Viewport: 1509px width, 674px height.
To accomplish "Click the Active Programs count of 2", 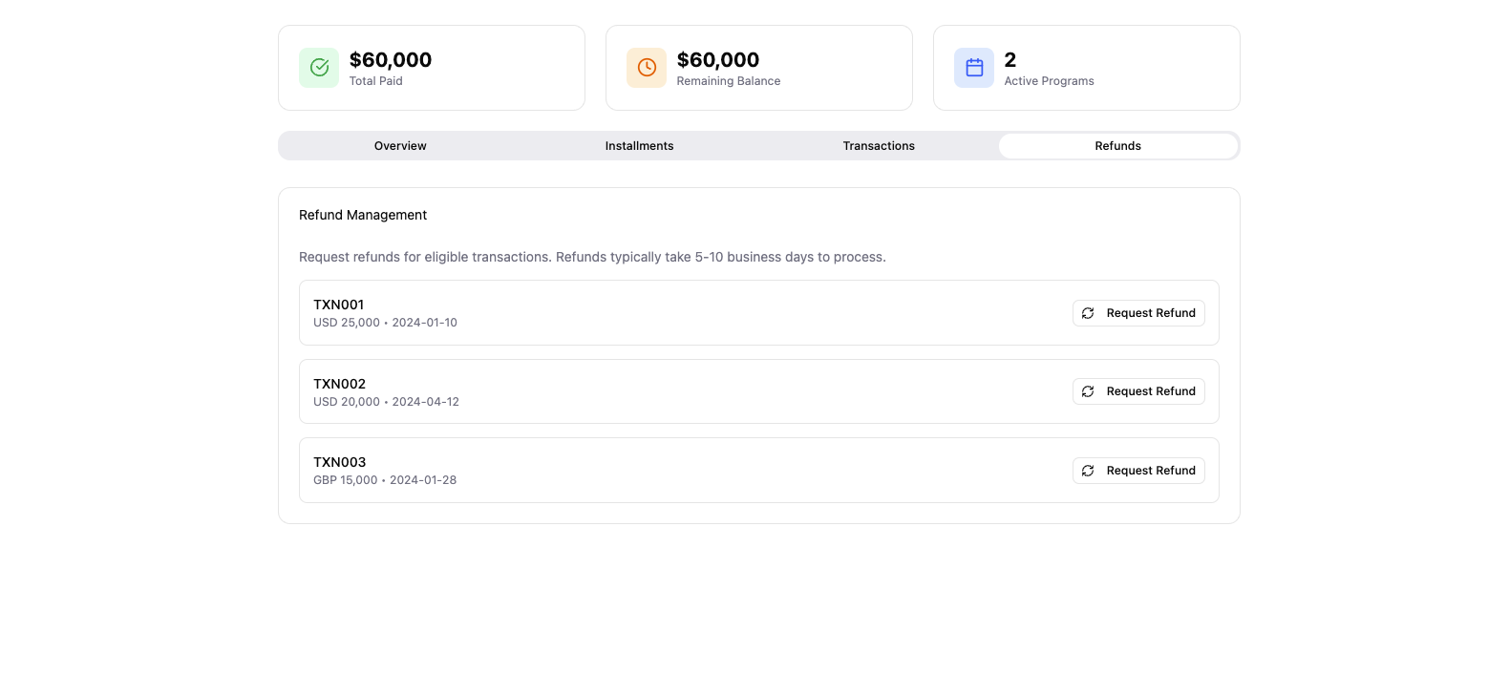I will tap(1010, 60).
